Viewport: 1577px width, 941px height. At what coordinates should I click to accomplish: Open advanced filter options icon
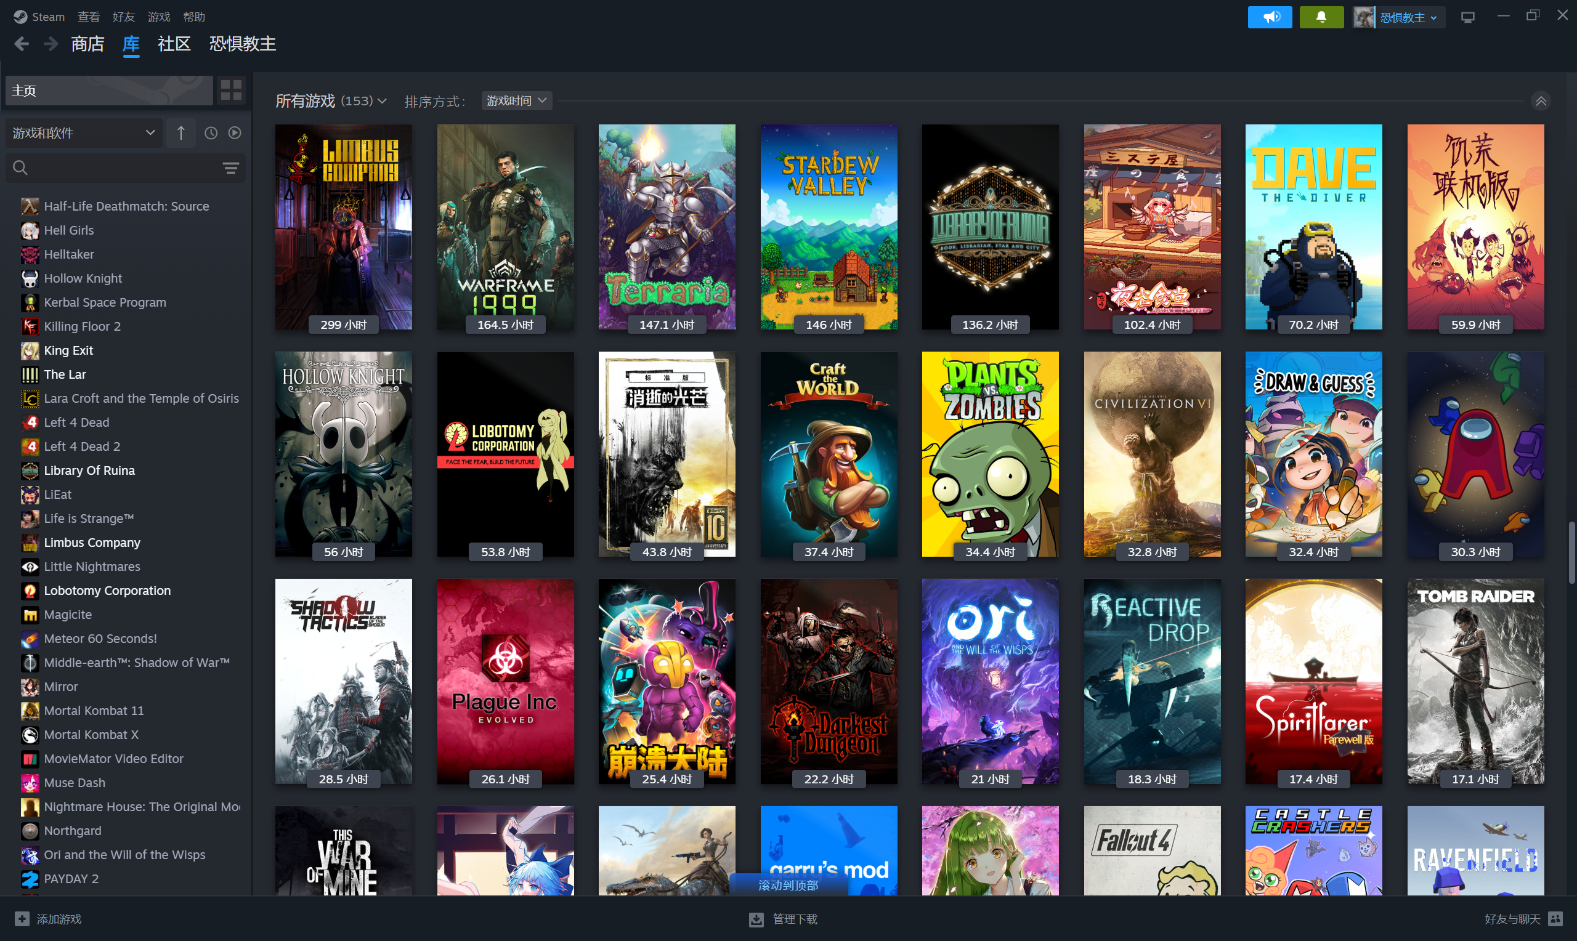230,168
